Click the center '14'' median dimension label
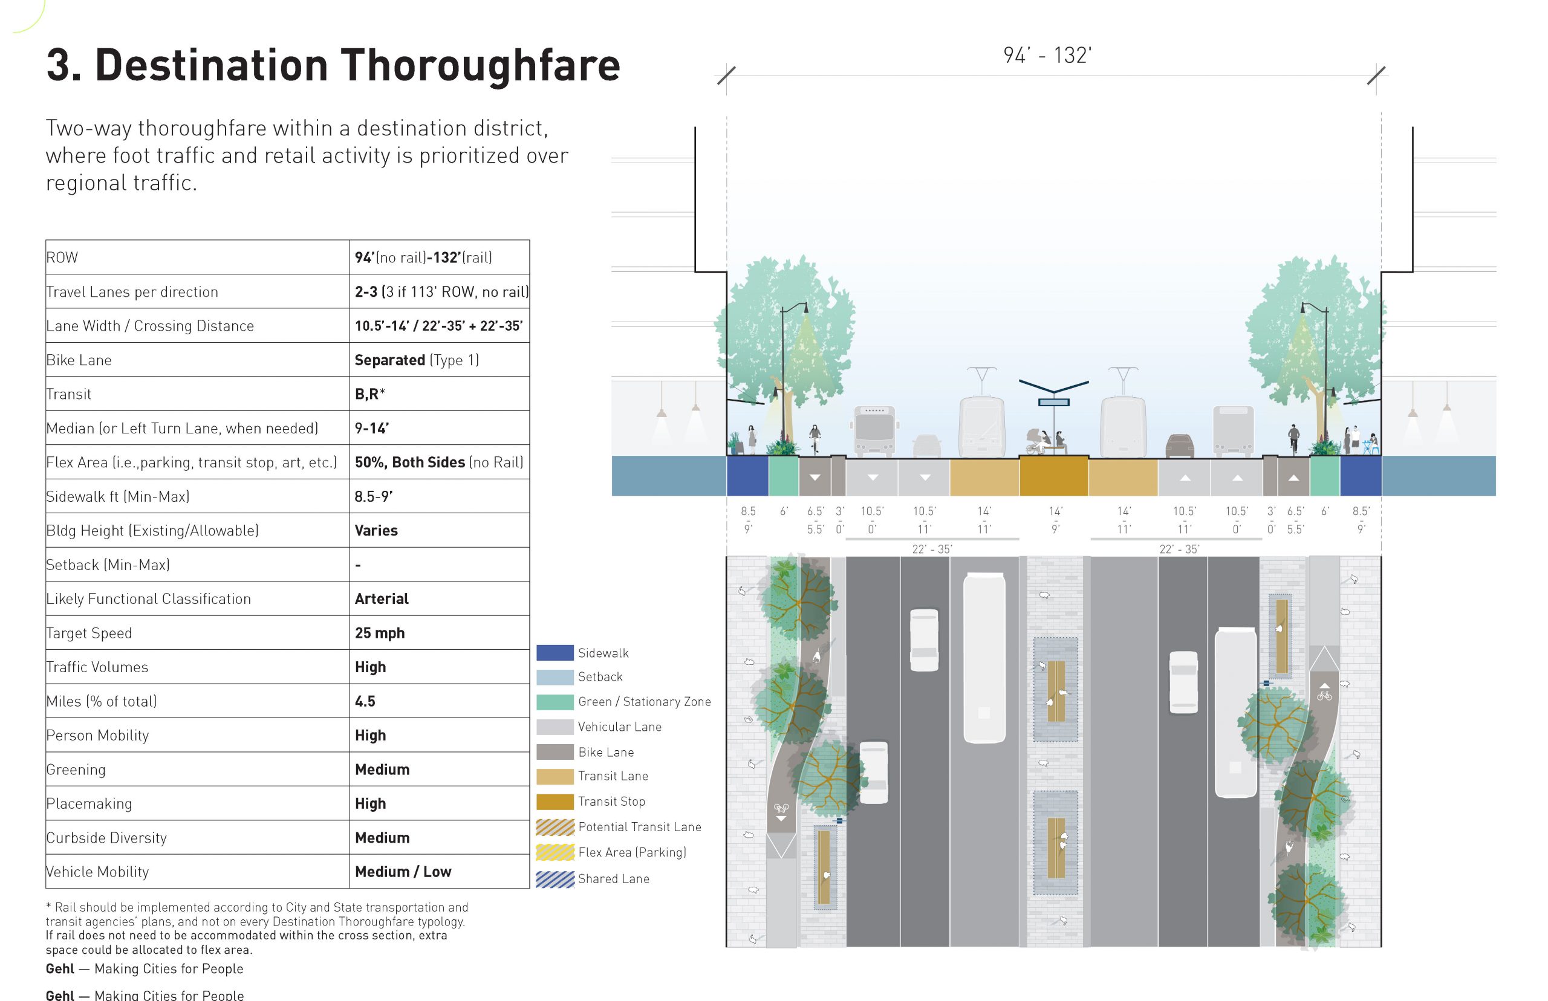1548x1001 pixels. point(1055,511)
